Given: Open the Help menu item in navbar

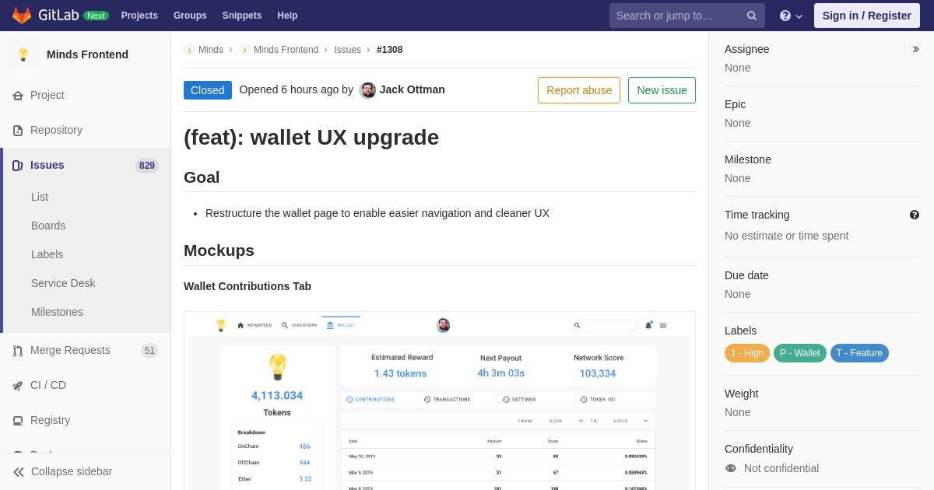Looking at the screenshot, I should (287, 16).
